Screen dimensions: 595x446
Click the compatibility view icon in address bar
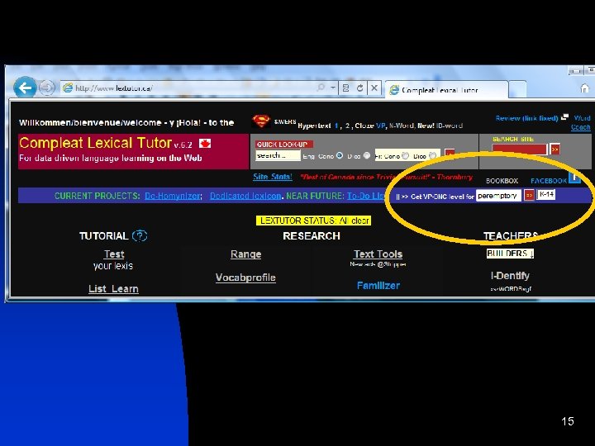[345, 88]
